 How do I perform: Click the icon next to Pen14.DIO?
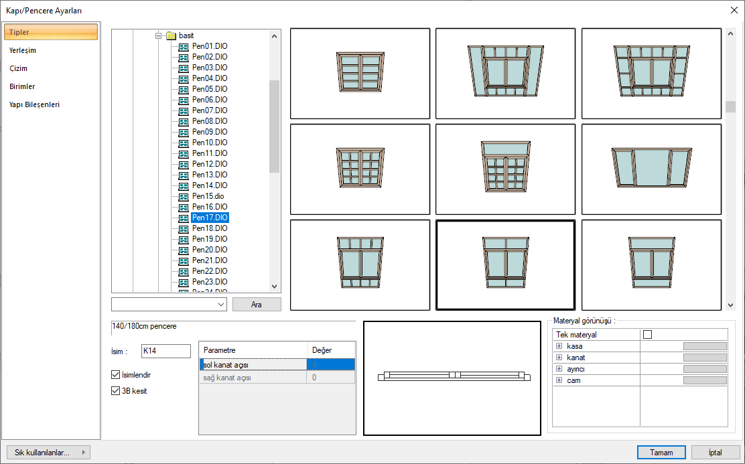tap(184, 185)
